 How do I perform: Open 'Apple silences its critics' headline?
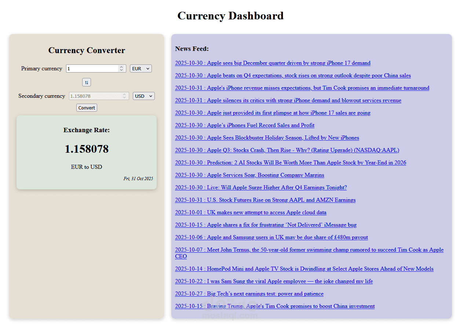tap(288, 100)
